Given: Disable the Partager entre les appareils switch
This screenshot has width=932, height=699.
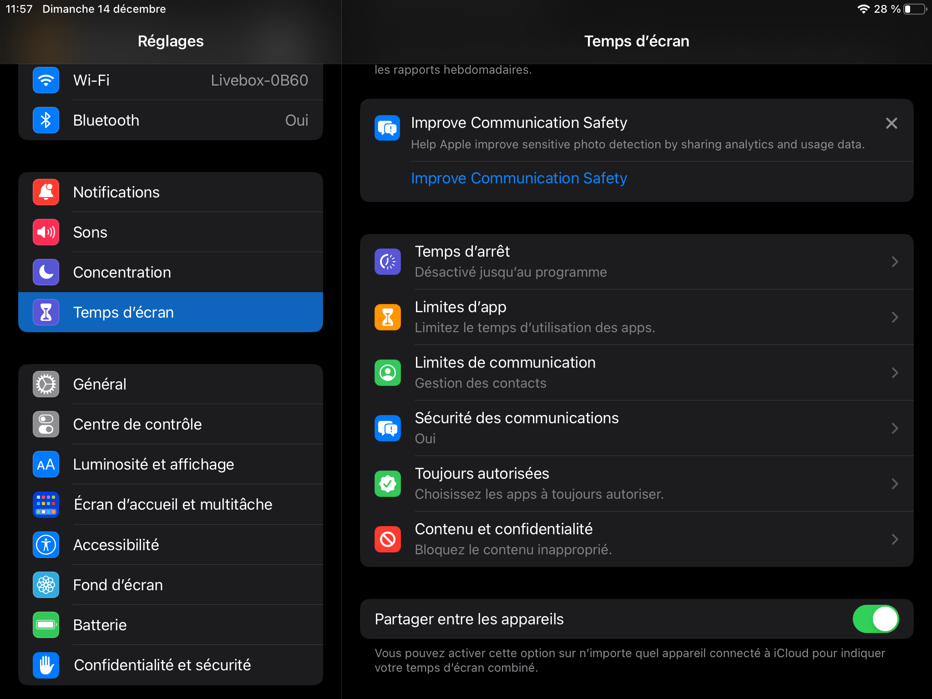Looking at the screenshot, I should tap(875, 619).
